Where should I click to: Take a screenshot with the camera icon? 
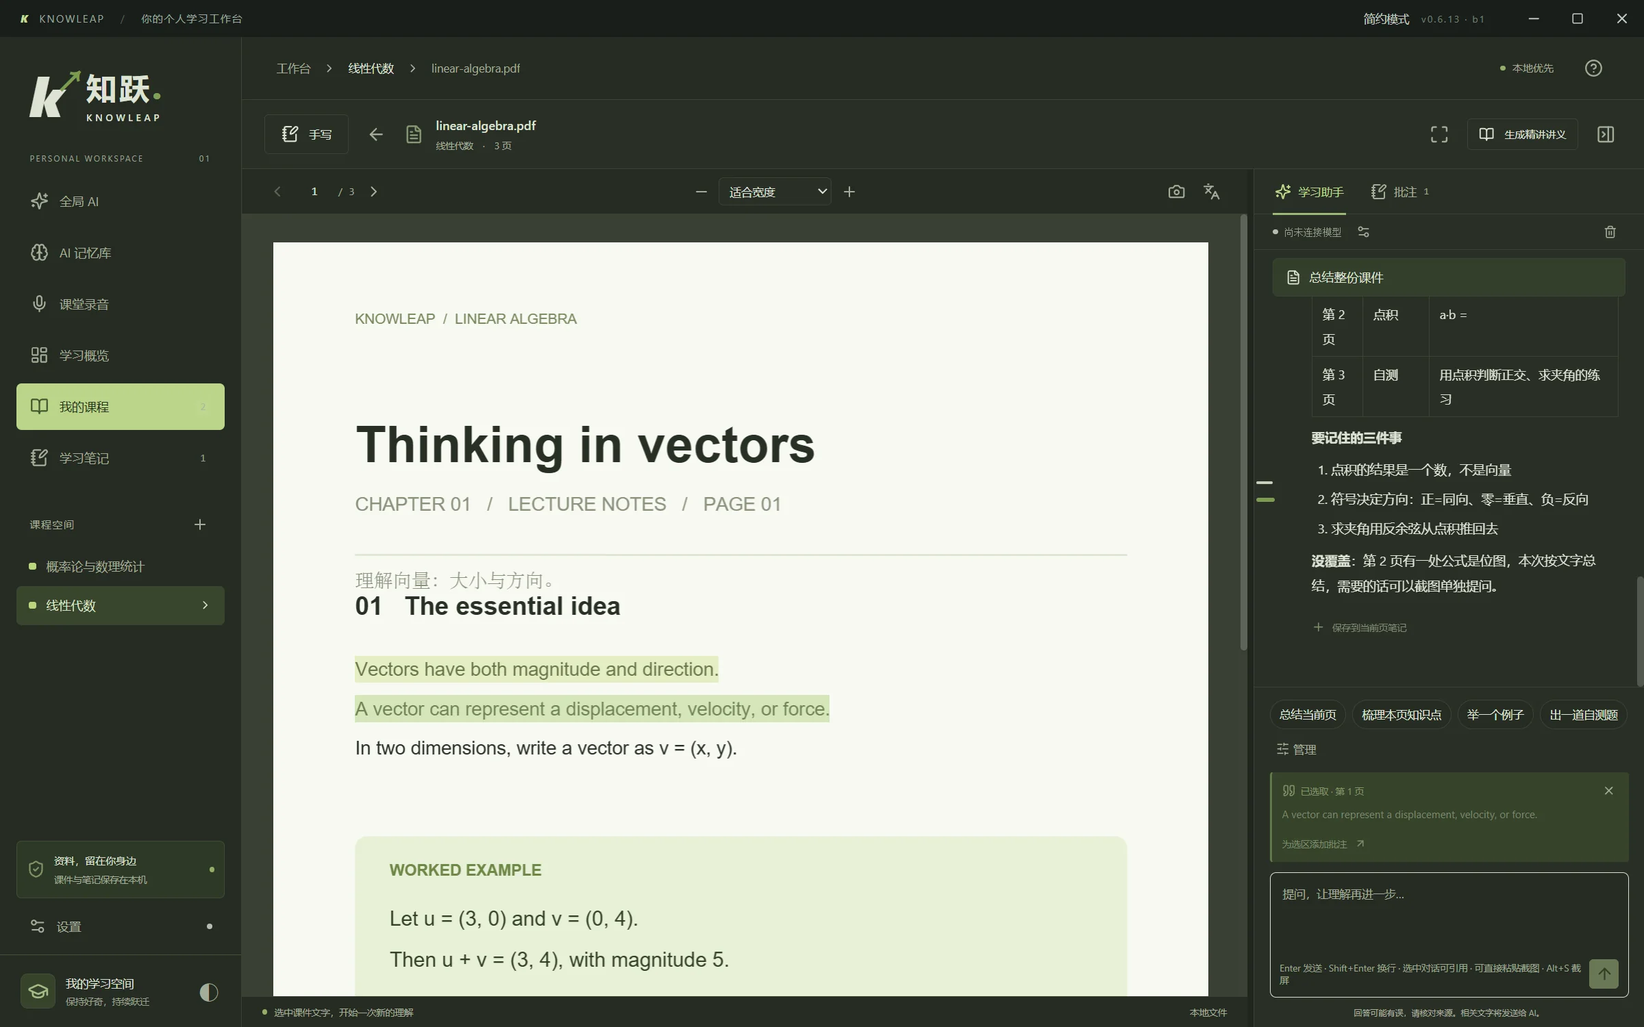point(1176,192)
